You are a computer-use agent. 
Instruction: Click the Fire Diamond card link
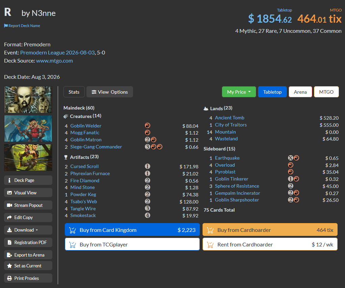tap(85, 181)
